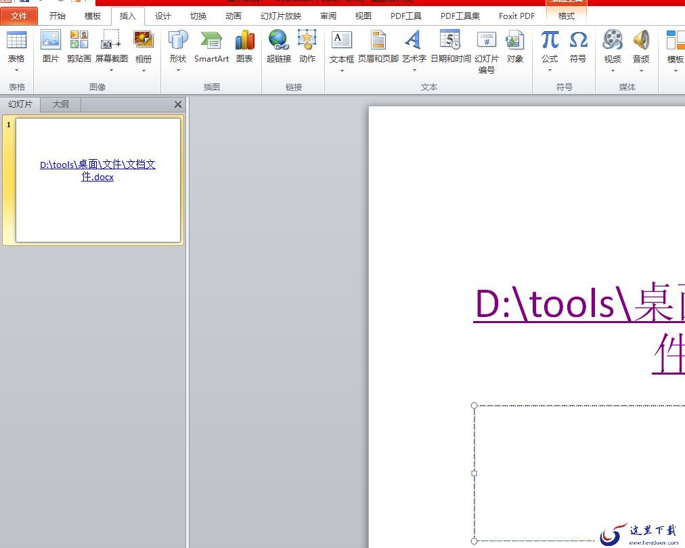685x548 pixels.
Task: Expand the 相册 dropdown arrow
Action: pos(143,70)
